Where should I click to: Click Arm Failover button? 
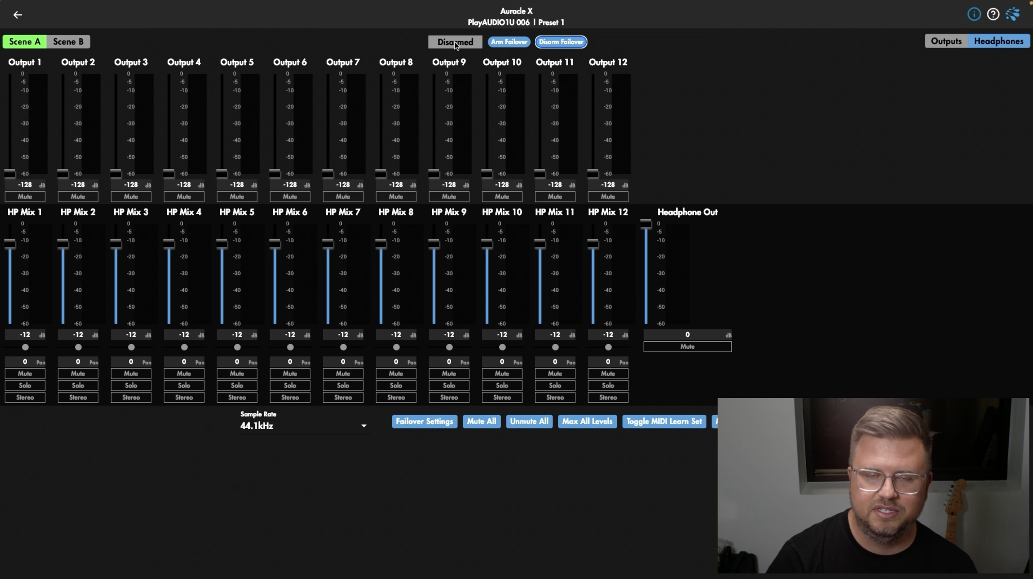509,42
